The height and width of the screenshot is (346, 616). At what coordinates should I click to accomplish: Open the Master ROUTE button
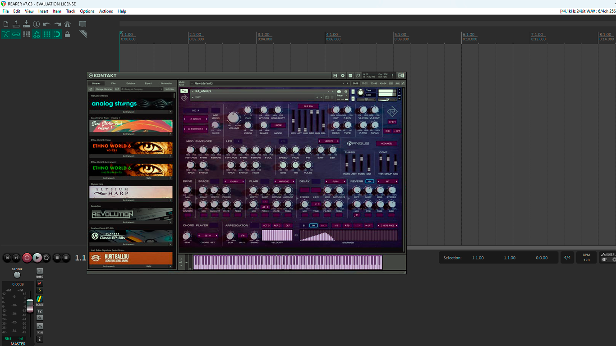(40, 299)
